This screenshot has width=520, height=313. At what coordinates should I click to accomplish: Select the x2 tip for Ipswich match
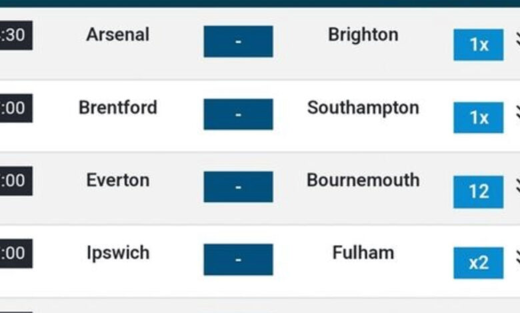pos(479,263)
